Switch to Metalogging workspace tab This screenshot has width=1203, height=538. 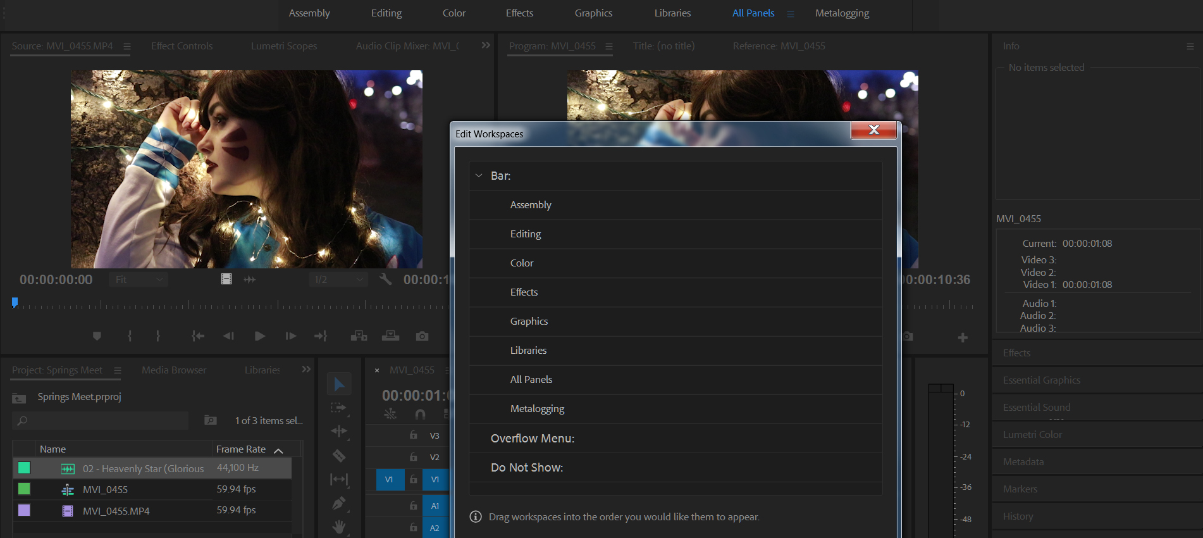842,13
